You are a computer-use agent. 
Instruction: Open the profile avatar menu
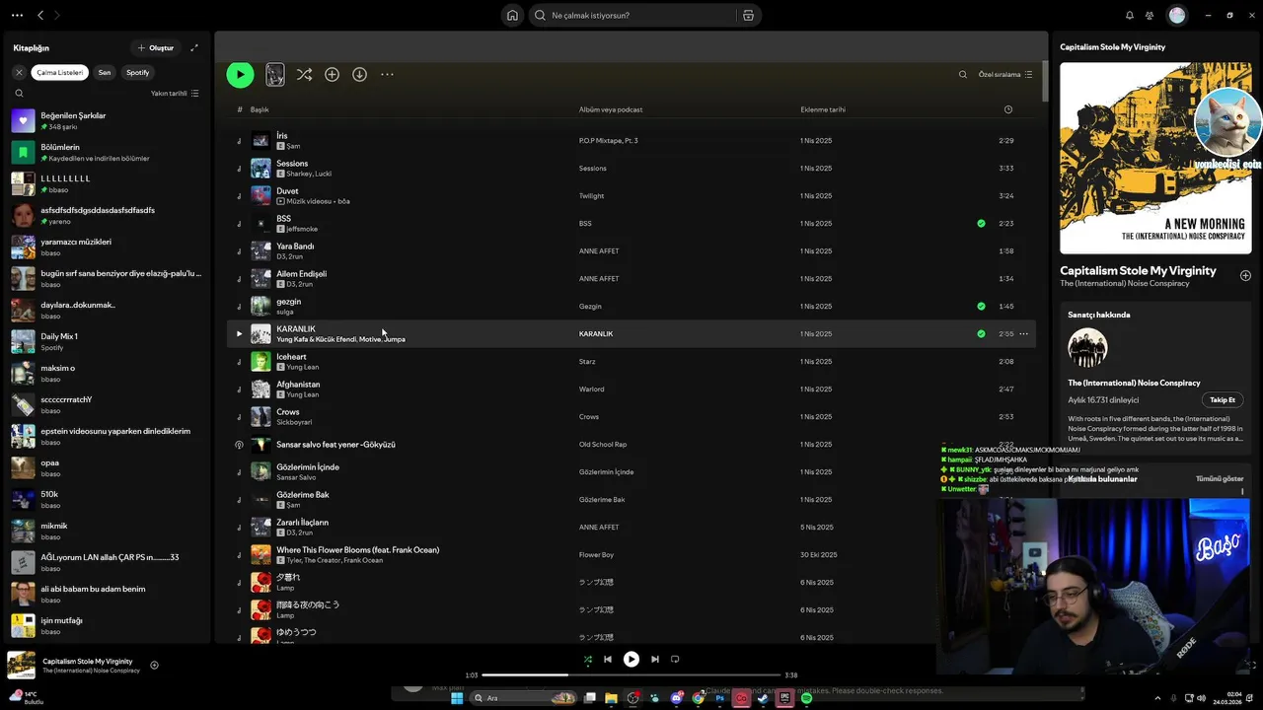click(x=1176, y=15)
